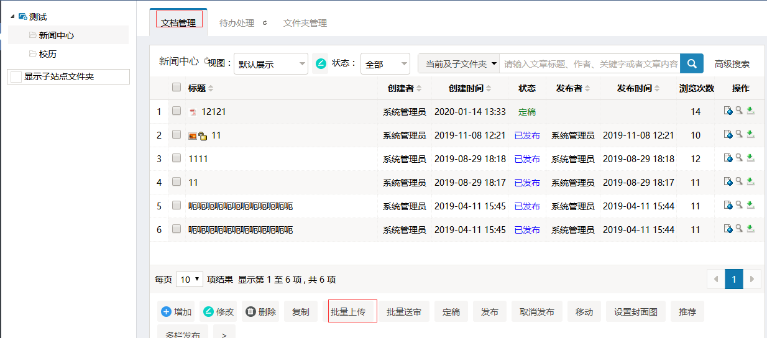Click the web page icon for row 2
The height and width of the screenshot is (338, 767).
click(x=728, y=135)
